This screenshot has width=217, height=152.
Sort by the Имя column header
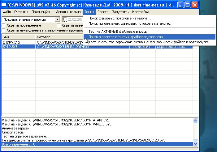click(x=18, y=37)
